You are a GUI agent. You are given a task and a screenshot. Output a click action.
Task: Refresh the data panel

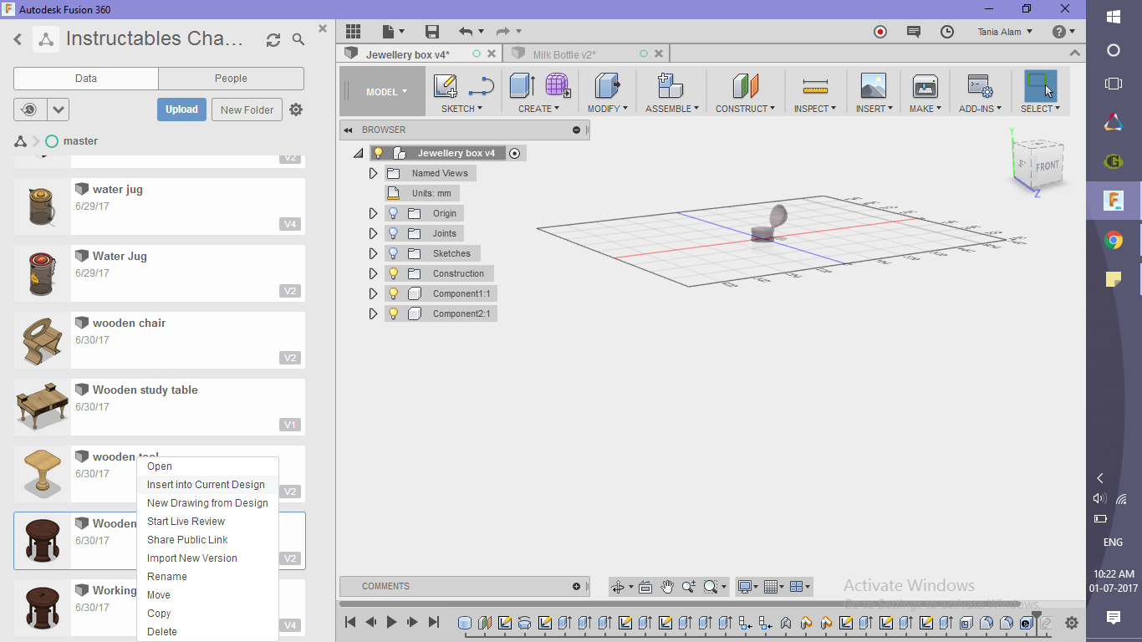[273, 39]
